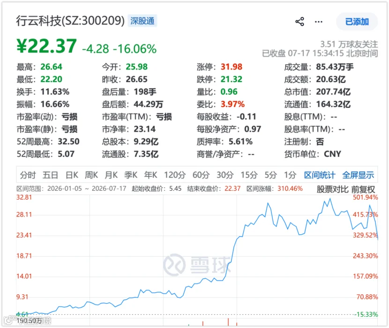Screen dimensions: 389x328
Task: Click the 区间统计 link
Action: click(320, 175)
